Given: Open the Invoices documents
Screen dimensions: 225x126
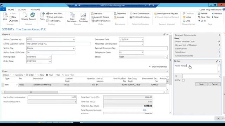Looking at the screenshot, I should [119, 17].
